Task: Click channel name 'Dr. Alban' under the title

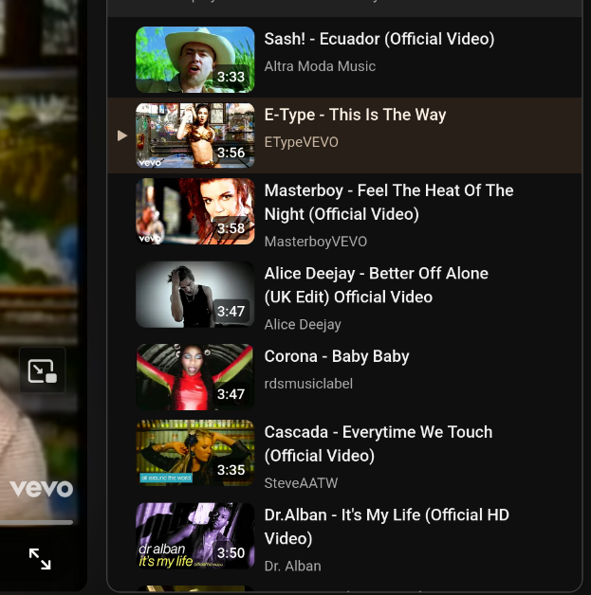Action: click(292, 566)
